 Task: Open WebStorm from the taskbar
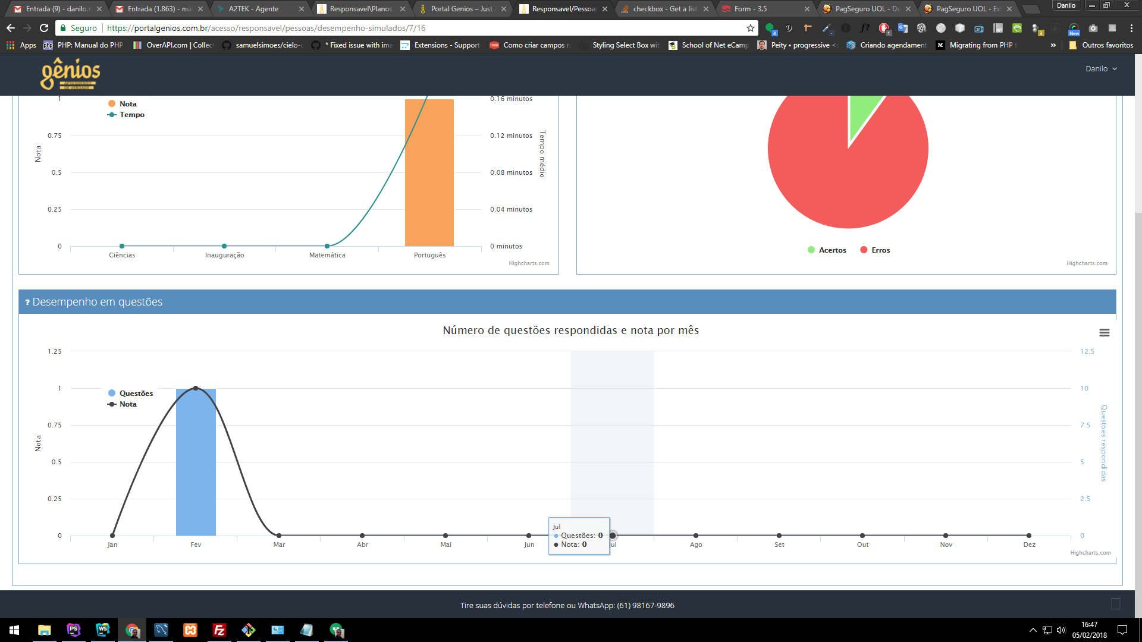point(102,630)
